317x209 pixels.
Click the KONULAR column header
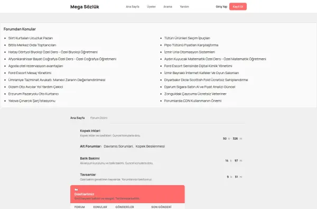[100, 207]
